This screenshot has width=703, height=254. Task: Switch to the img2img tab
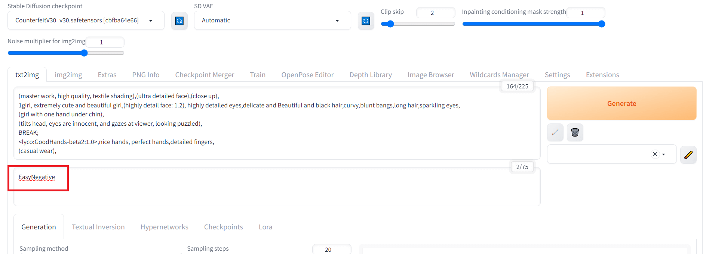click(x=68, y=75)
